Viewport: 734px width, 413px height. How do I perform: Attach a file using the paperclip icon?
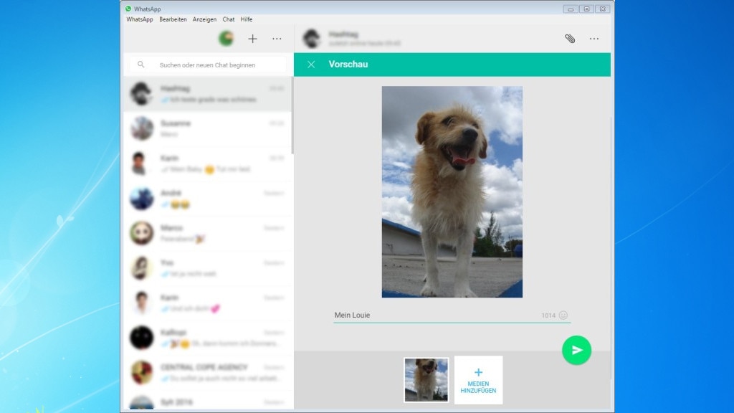571,39
